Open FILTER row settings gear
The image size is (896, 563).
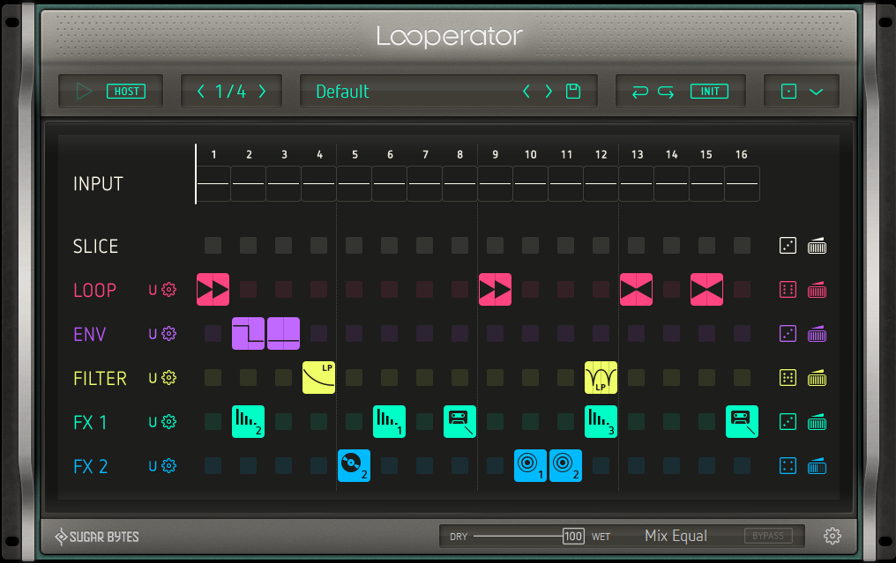coord(168,377)
